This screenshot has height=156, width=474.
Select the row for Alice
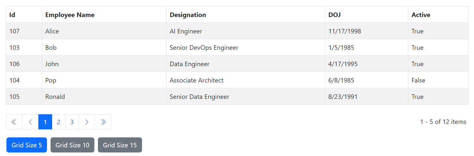237,31
